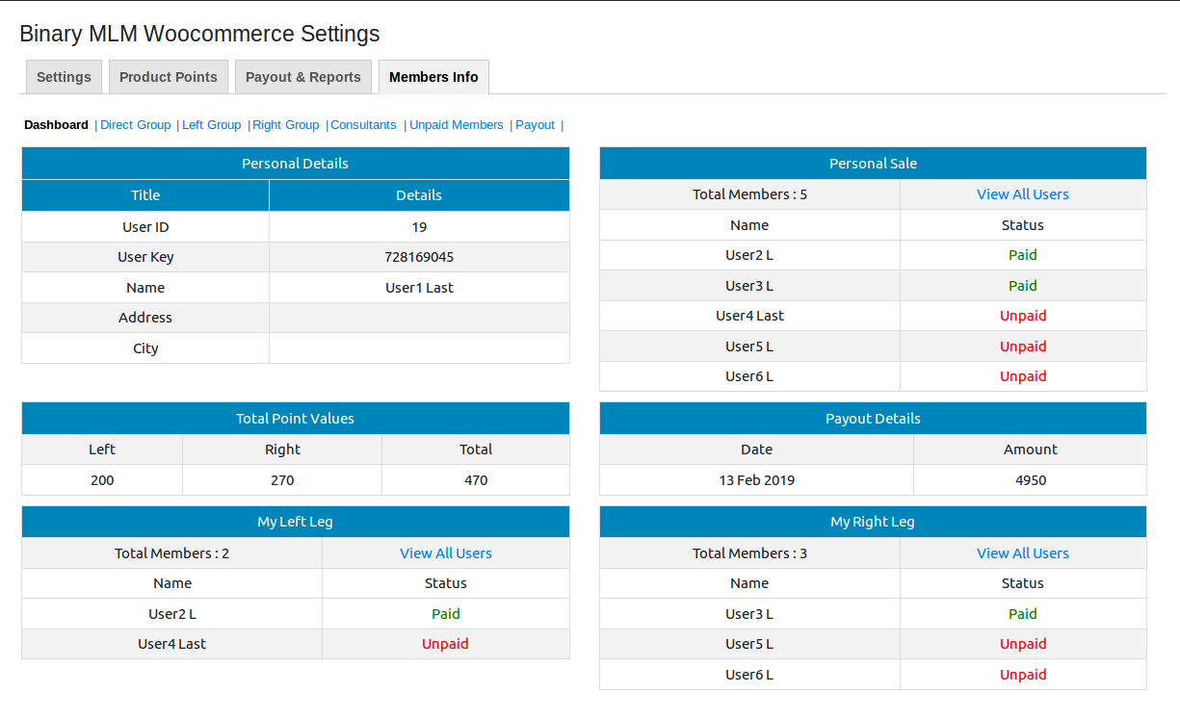Viewport: 1180px width, 719px height.
Task: Click the Payout sub-navigation link
Action: coord(535,125)
